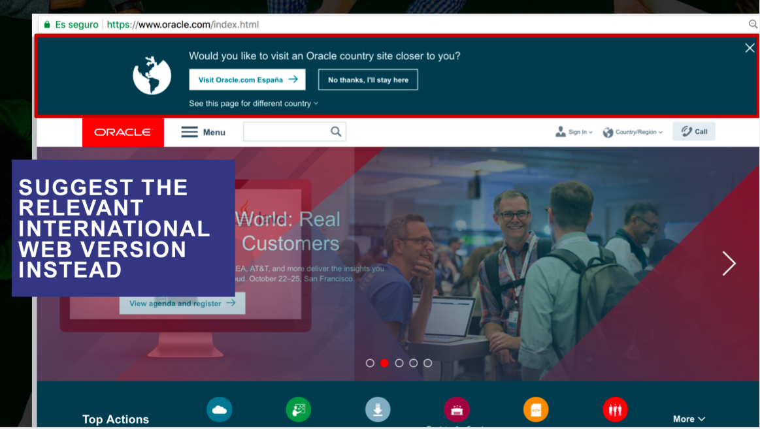760x429 pixels.
Task: Select the second (active) carousel dot
Action: (384, 362)
